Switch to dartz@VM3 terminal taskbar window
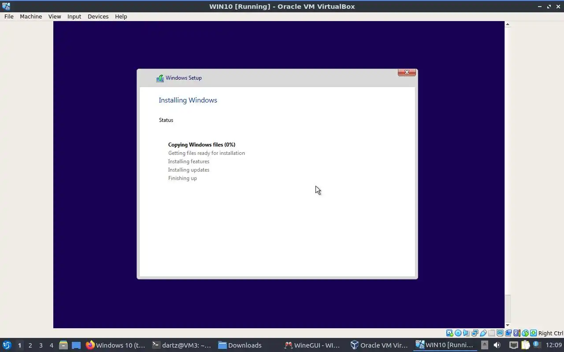Viewport: 564px width, 352px height. click(182, 345)
